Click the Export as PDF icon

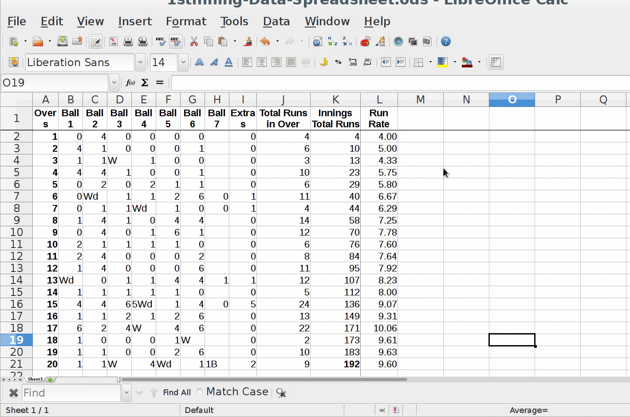click(114, 42)
